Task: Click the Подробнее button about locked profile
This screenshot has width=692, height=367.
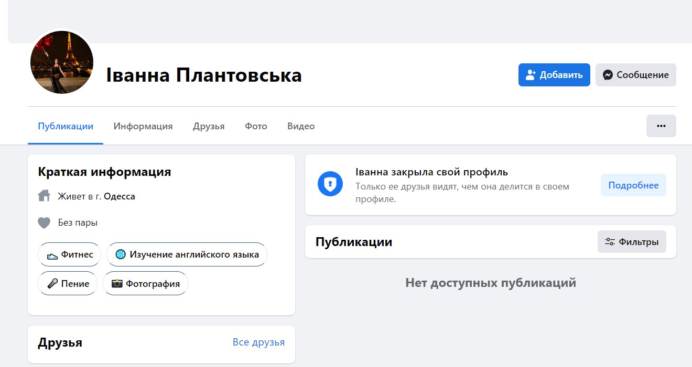Action: pos(633,185)
